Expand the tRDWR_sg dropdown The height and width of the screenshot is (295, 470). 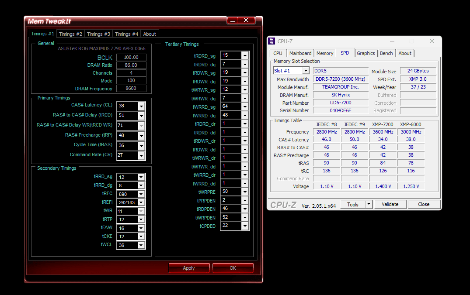pyautogui.click(x=245, y=73)
